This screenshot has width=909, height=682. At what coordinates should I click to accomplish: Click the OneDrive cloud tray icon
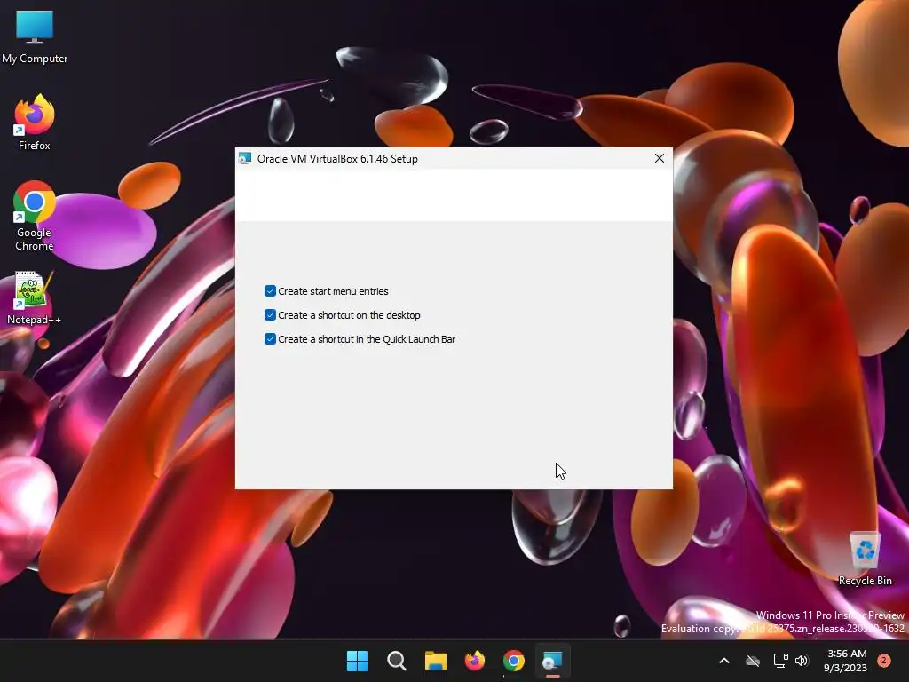[x=753, y=661]
